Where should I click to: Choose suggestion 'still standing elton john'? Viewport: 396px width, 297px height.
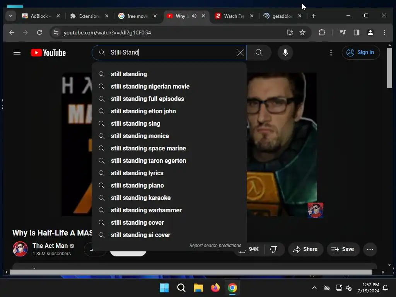(x=169, y=111)
